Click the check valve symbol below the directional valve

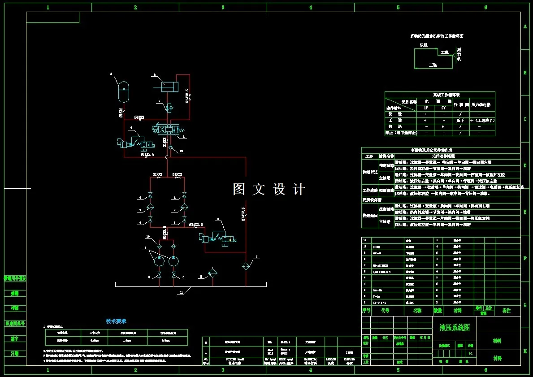(171, 148)
